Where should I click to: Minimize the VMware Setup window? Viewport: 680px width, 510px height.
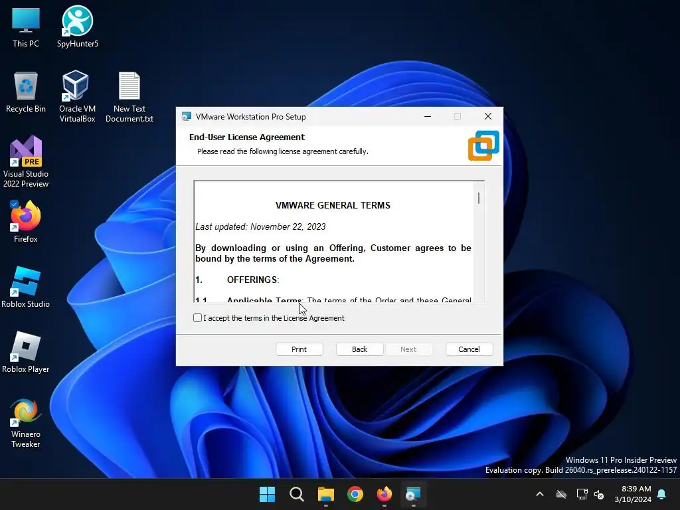(x=428, y=116)
